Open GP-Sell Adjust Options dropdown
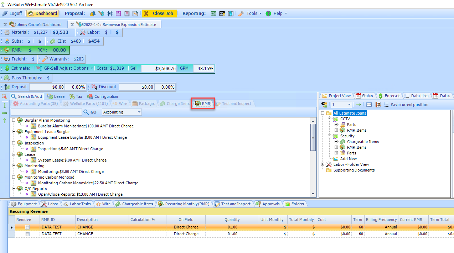Viewport: 454px width, 253px height. [x=65, y=68]
